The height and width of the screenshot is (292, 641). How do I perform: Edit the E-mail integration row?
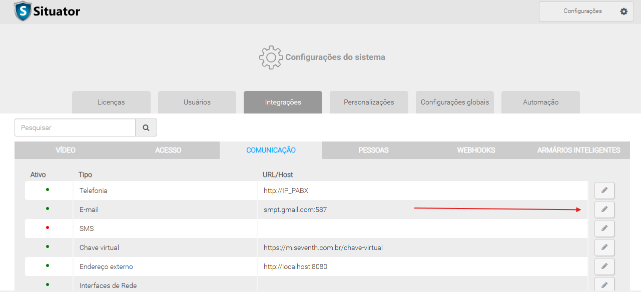[x=604, y=209]
